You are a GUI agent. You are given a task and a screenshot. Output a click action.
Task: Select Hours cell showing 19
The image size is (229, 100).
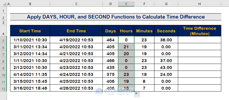126,81
